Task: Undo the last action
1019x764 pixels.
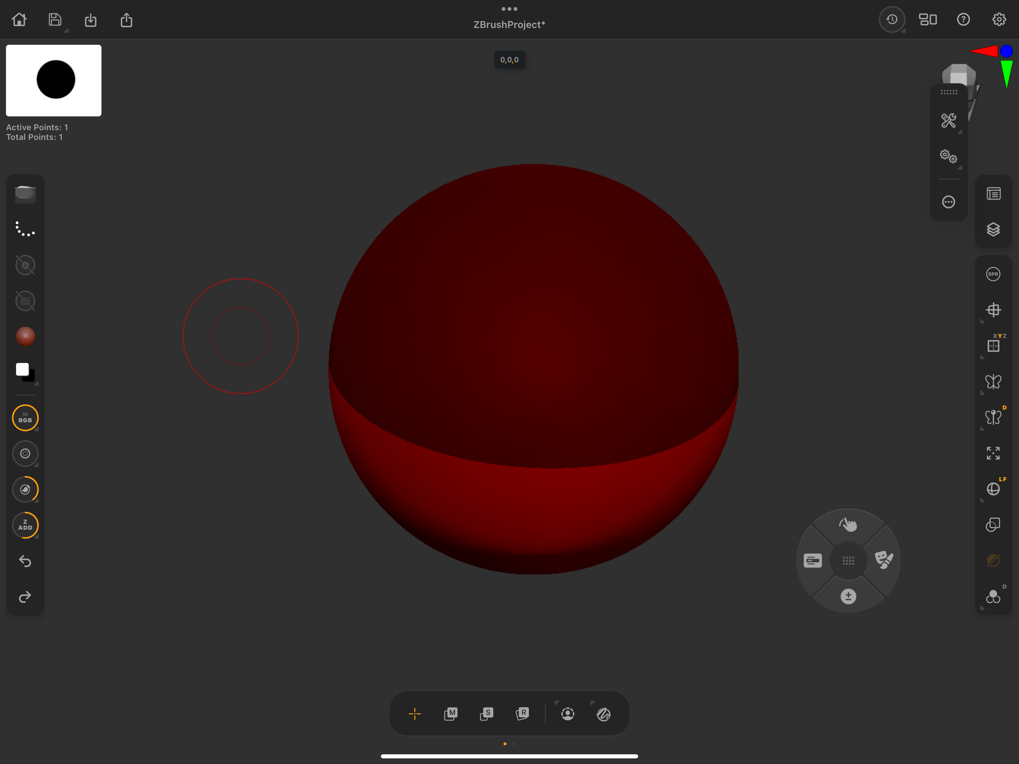Action: (25, 561)
